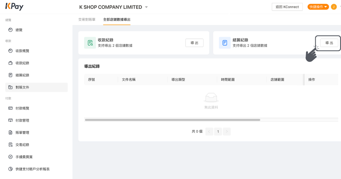The width and height of the screenshot is (341, 179).
Task: Open 交易紀錄 in the sidebar
Action: [x=37, y=145]
